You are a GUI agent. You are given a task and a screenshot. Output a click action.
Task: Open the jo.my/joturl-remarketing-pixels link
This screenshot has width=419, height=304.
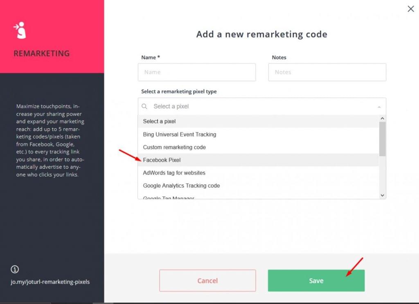[x=50, y=282]
